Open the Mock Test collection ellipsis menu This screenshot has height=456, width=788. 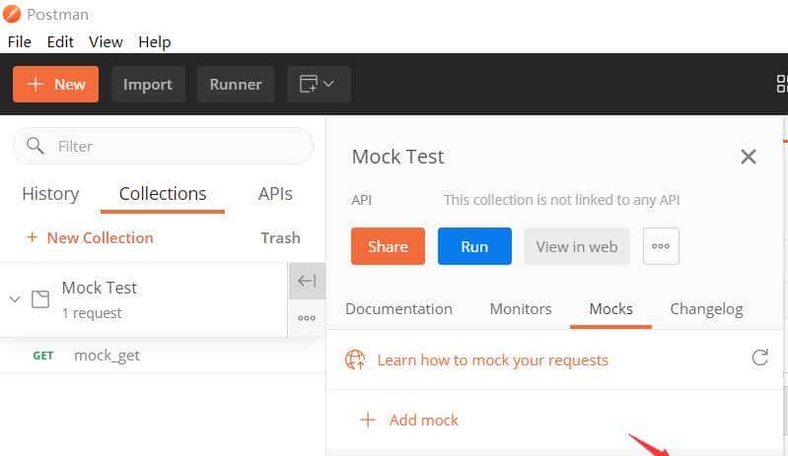[x=307, y=318]
